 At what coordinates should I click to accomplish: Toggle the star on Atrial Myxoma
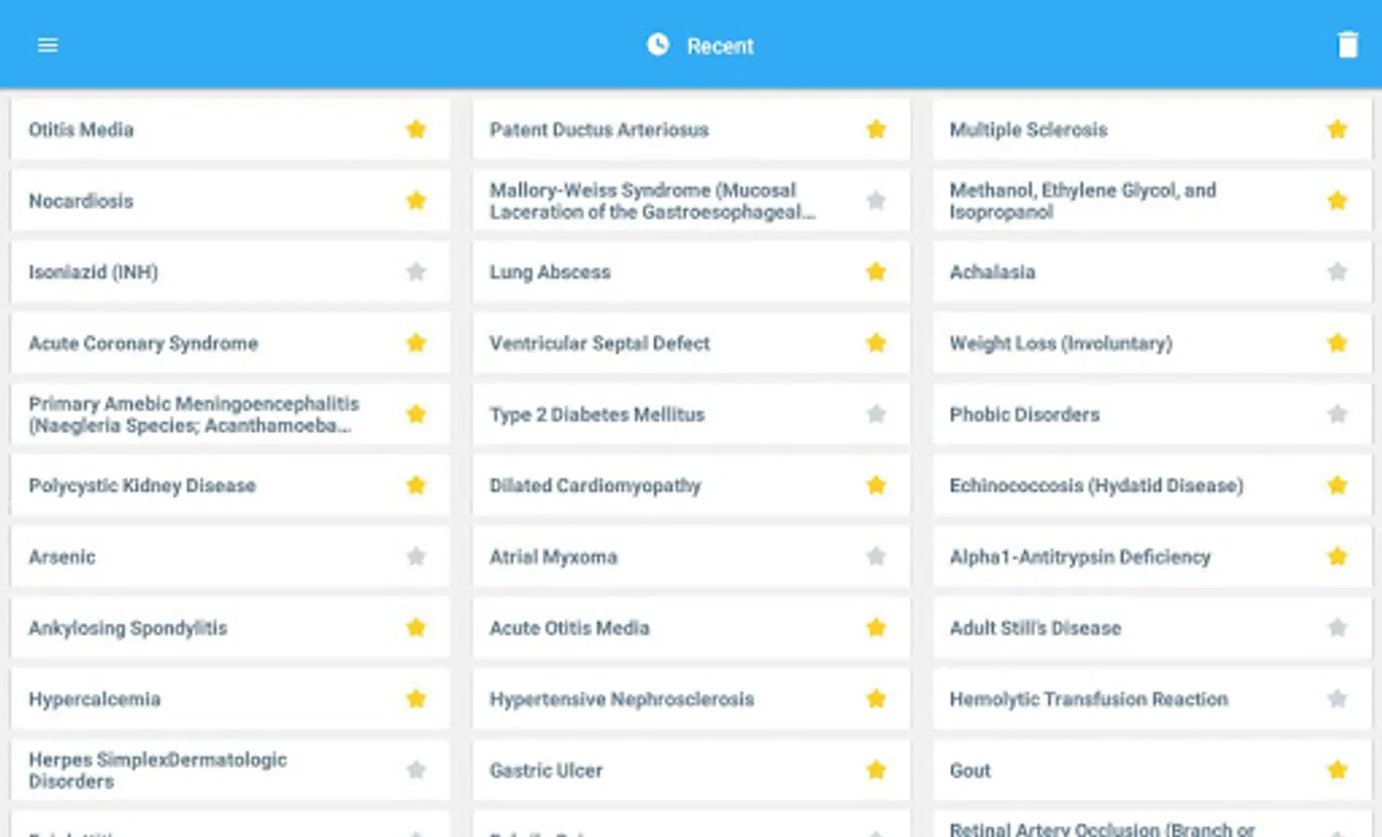pyautogui.click(x=876, y=556)
